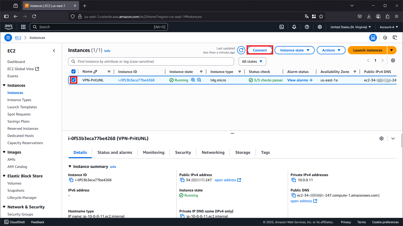Switch to the Security tab
The width and height of the screenshot is (403, 226).
click(x=183, y=152)
